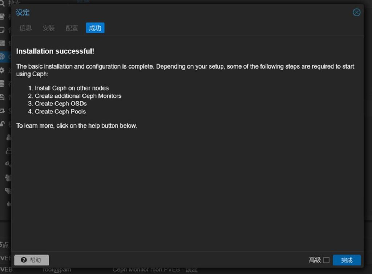Open the server stack icon in background sidebar

point(2,43)
